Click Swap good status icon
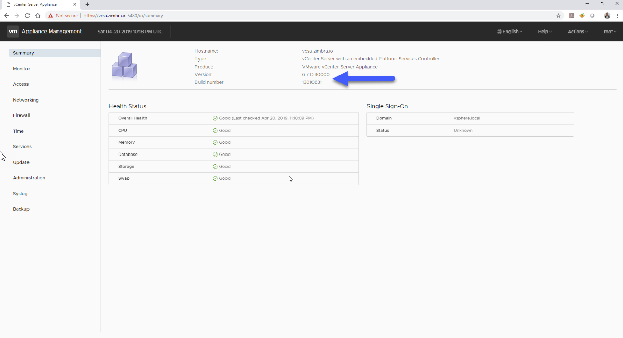The image size is (623, 338). pos(215,178)
